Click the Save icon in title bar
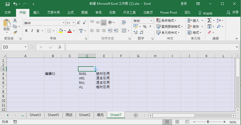 pyautogui.click(x=8, y=4)
